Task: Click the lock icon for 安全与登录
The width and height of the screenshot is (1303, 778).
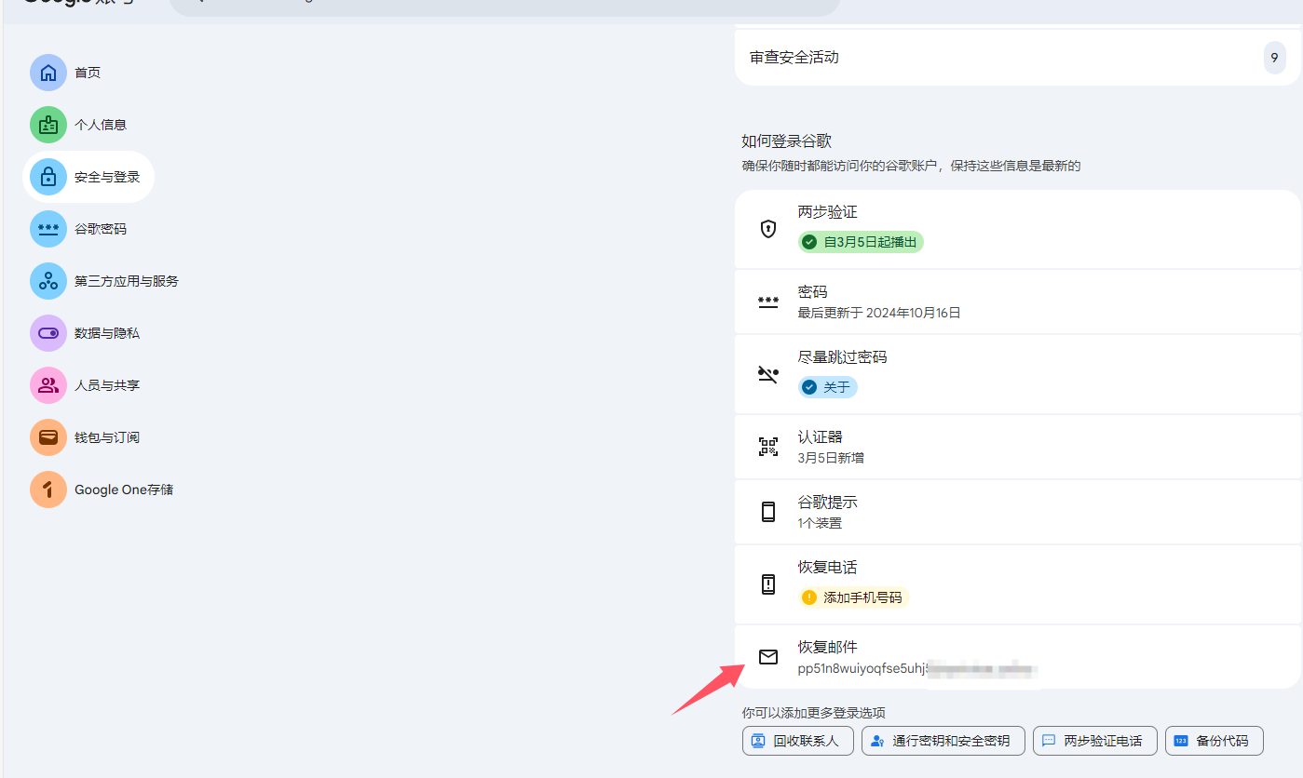Action: [48, 177]
